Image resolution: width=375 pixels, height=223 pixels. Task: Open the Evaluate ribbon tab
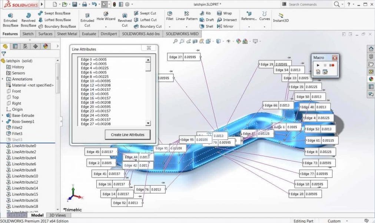[89, 34]
